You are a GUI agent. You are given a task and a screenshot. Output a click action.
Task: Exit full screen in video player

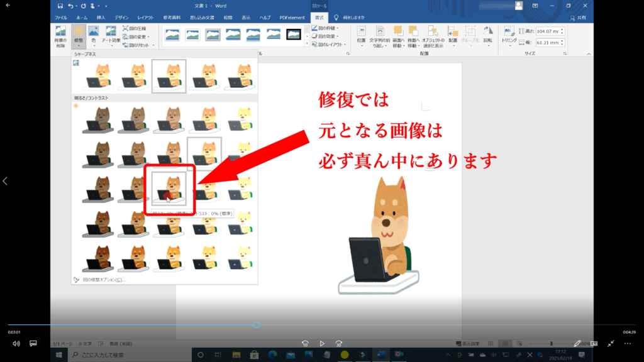tap(610, 344)
